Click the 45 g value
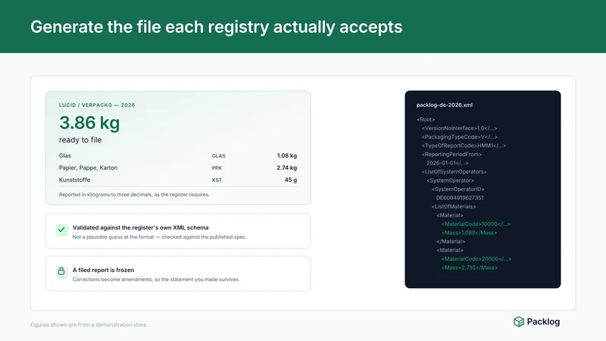The width and height of the screenshot is (606, 341). (291, 180)
